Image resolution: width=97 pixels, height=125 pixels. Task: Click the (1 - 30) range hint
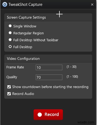(71, 67)
